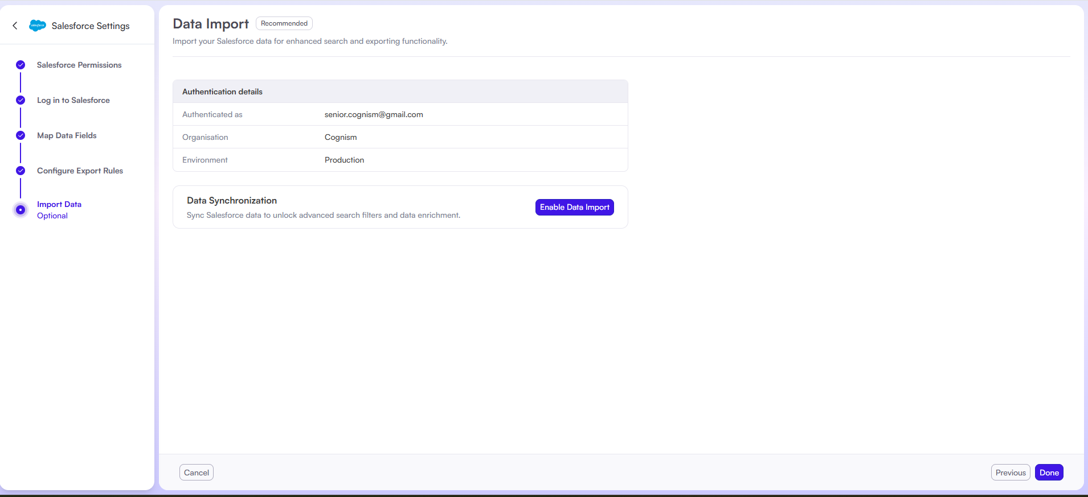Click the authenticated email address
The height and width of the screenshot is (497, 1088).
[374, 114]
